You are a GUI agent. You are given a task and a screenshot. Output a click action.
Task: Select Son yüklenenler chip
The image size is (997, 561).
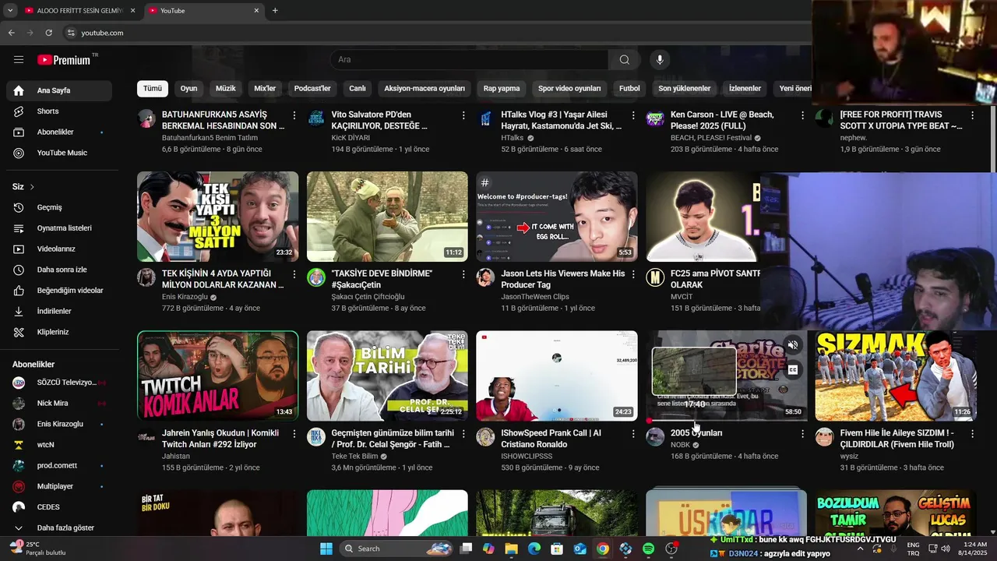pyautogui.click(x=685, y=88)
